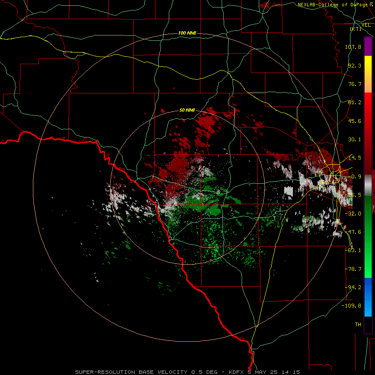Click the 50 NMI range ring label
Screen dimensions: 375x375
187,110
